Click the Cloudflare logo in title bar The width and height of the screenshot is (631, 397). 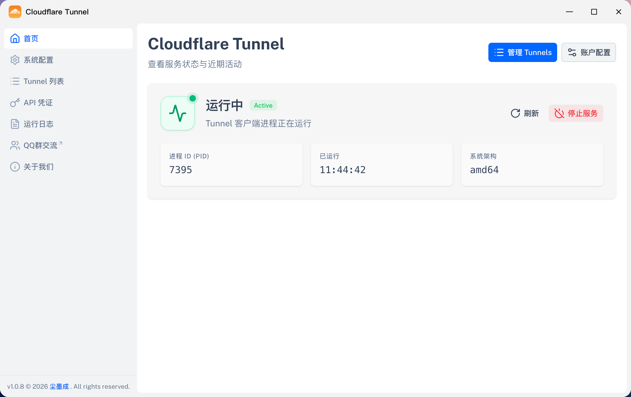(15, 12)
